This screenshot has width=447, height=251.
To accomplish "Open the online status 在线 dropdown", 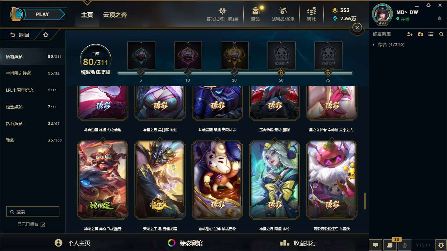I will point(403,20).
